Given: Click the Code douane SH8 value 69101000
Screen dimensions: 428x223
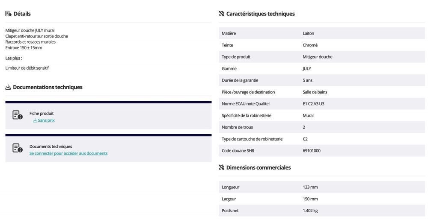Looking at the screenshot, I should tap(312, 151).
